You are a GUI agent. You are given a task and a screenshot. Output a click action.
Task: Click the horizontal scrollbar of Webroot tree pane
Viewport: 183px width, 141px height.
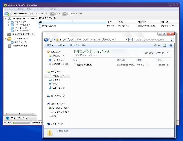point(20,114)
